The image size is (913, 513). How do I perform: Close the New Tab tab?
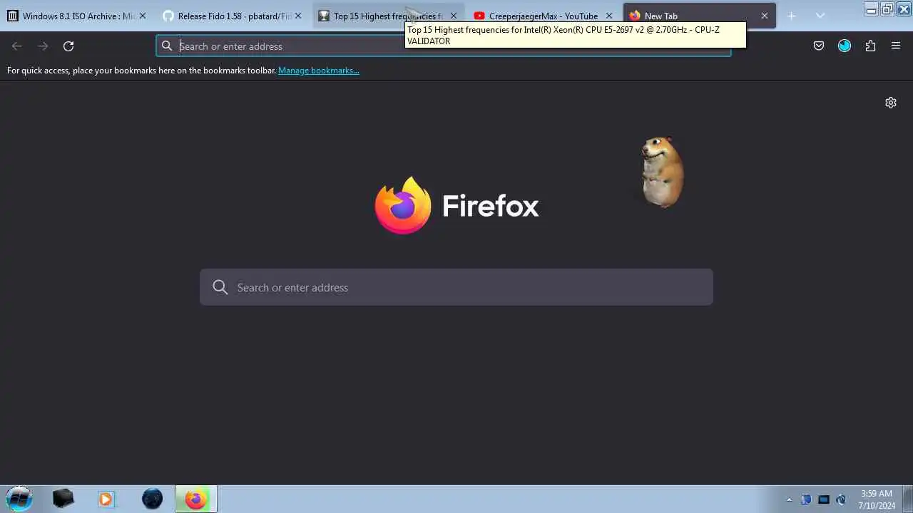(x=764, y=16)
